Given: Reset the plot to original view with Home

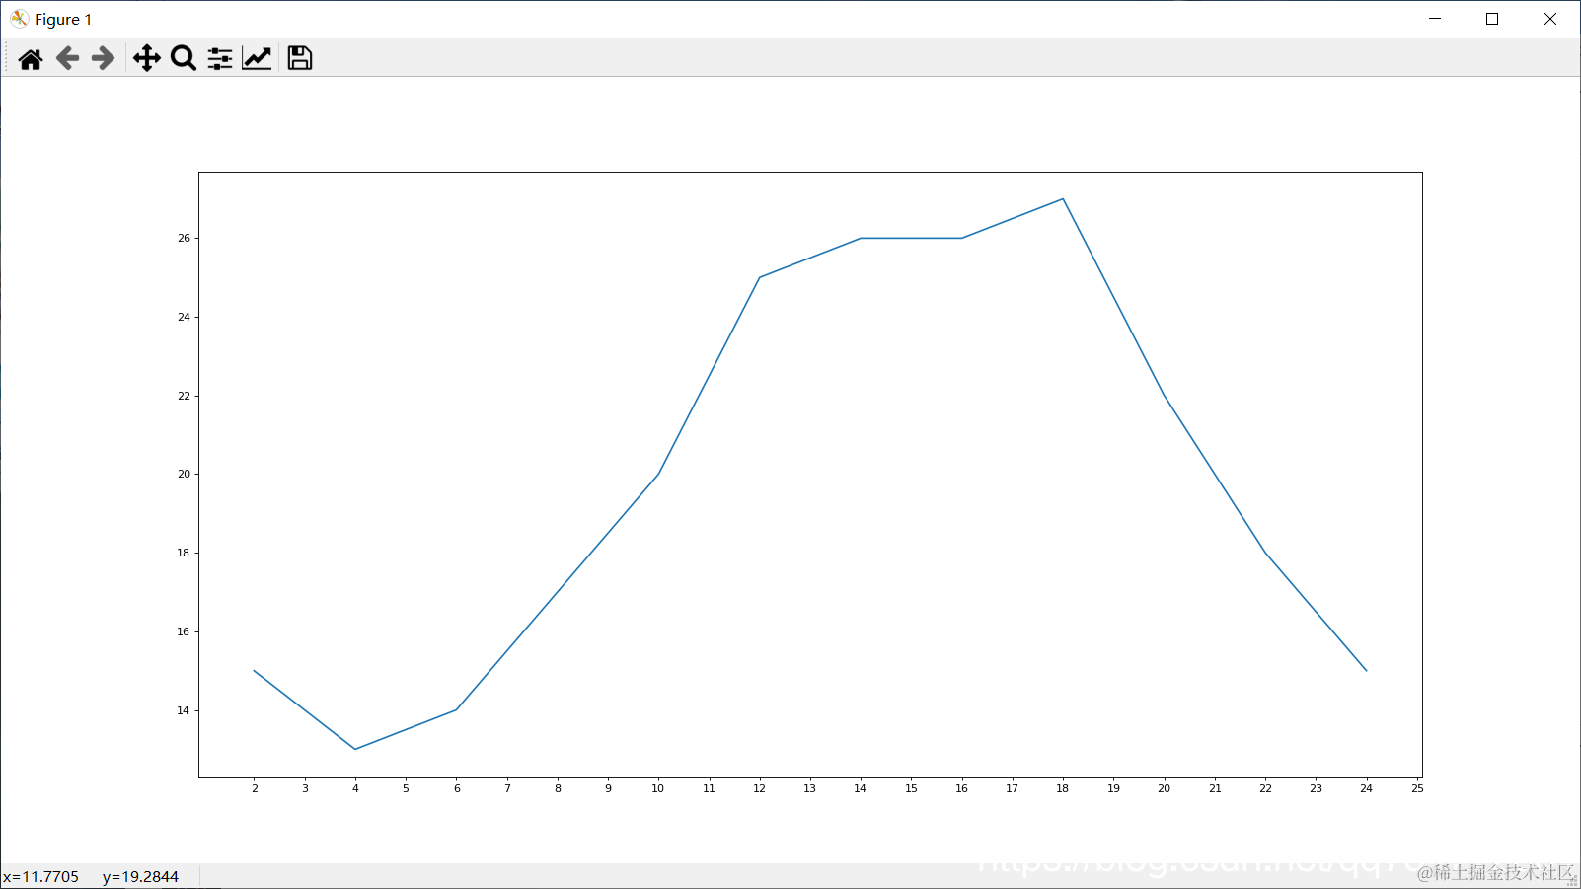Looking at the screenshot, I should [31, 58].
